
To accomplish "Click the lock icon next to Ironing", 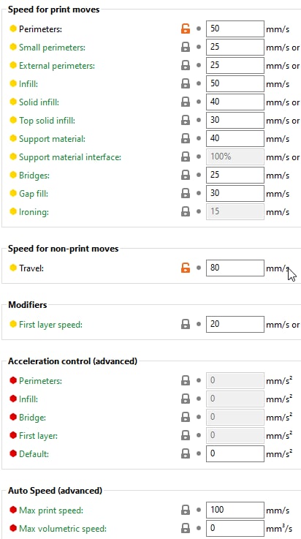I will click(x=186, y=212).
